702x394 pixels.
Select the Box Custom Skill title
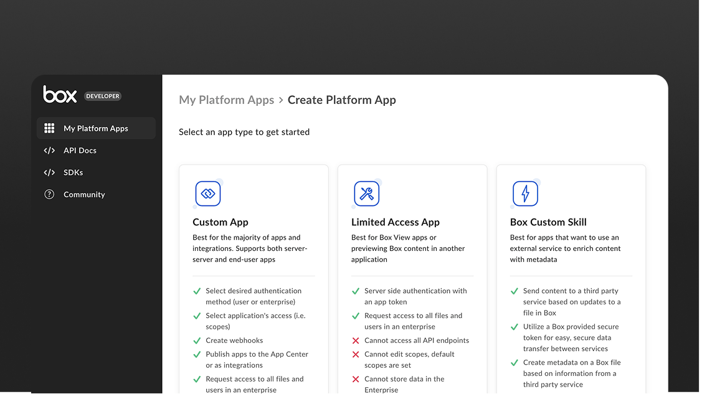548,222
